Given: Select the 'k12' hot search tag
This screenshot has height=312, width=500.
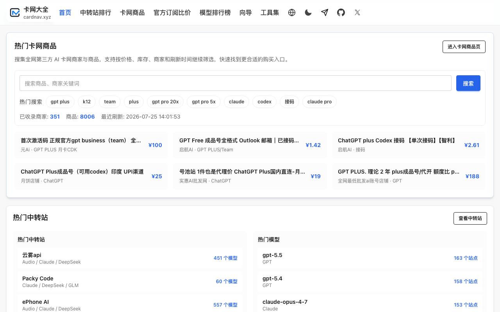Looking at the screenshot, I should pyautogui.click(x=87, y=102).
